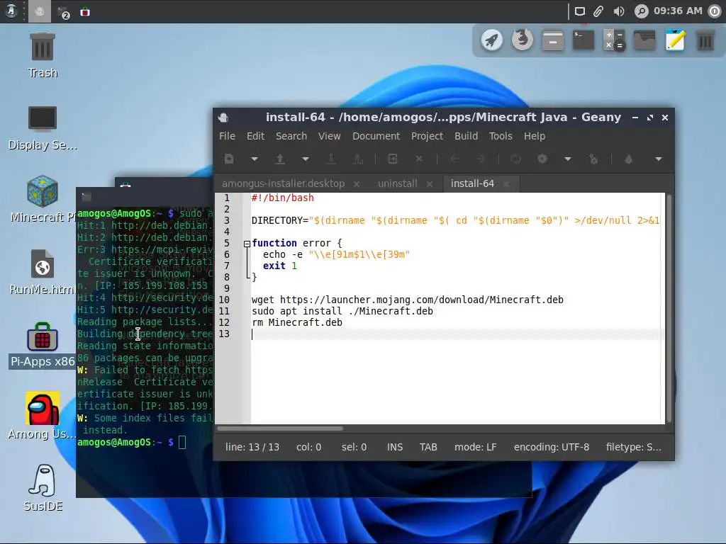Open the Help menu in Geany
Viewport: 726px width, 544px height.
tap(535, 136)
